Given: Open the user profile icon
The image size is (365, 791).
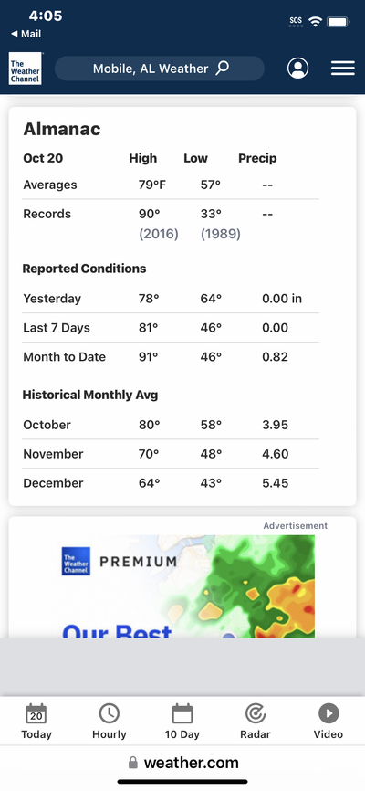Looking at the screenshot, I should pos(298,69).
